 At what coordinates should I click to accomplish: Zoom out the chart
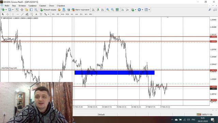[112, 10]
